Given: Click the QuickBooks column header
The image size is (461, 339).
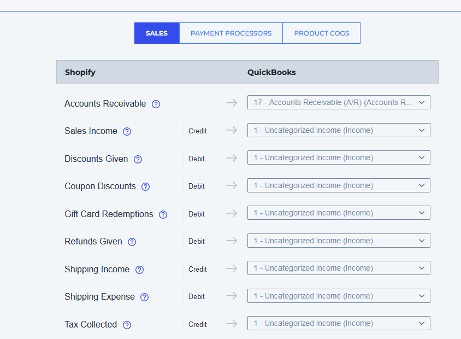Looking at the screenshot, I should [x=271, y=72].
